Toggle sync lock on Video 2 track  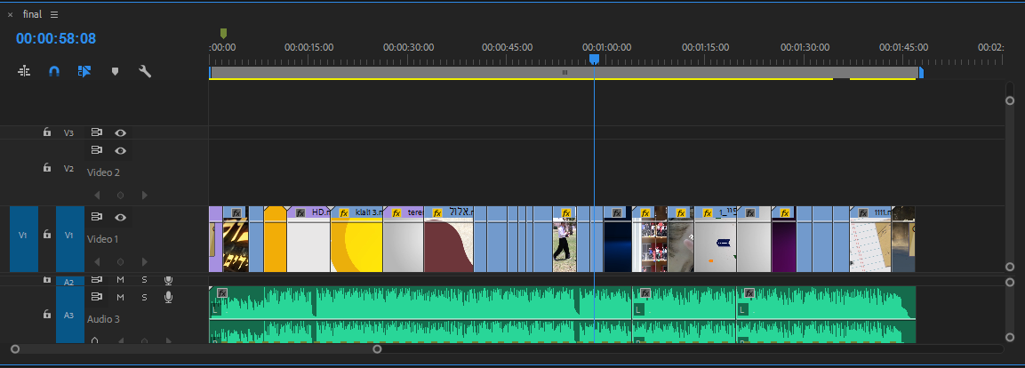pos(97,149)
